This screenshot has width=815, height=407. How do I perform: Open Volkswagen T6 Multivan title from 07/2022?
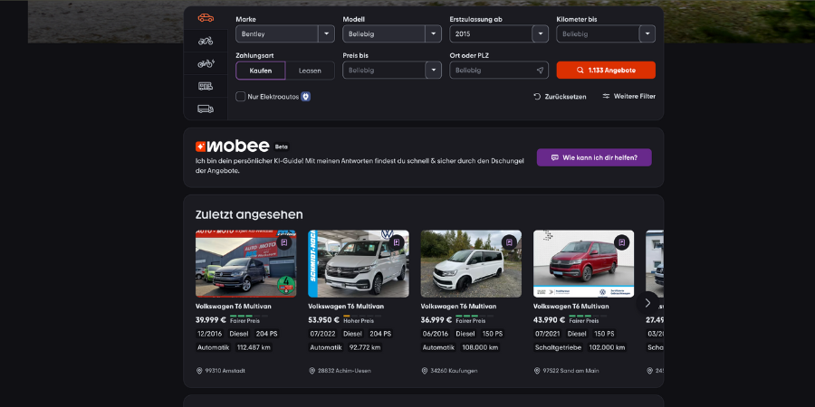tap(346, 307)
